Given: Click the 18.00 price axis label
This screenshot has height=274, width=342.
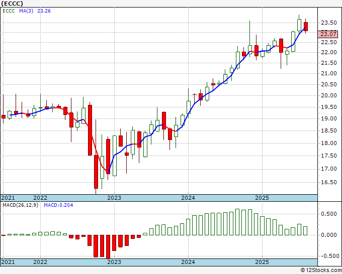Looking at the screenshot, I should [x=329, y=143].
